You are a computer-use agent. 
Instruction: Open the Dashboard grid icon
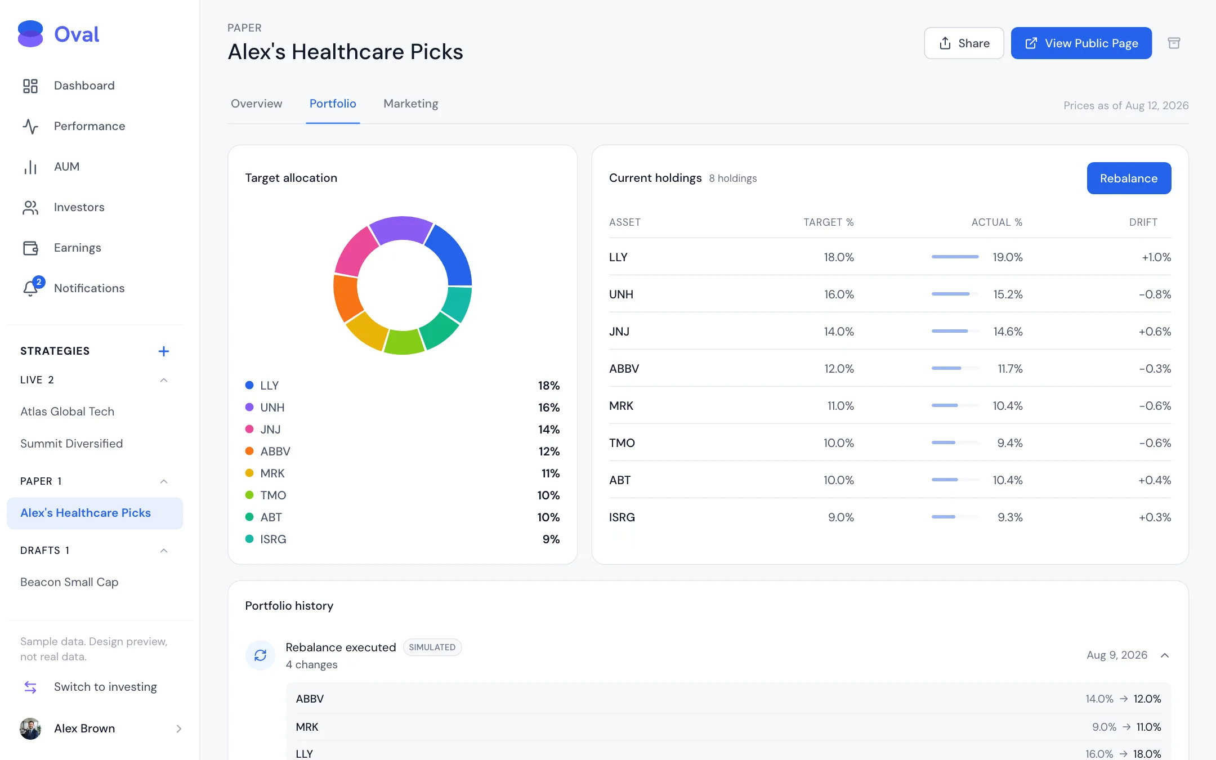tap(30, 86)
